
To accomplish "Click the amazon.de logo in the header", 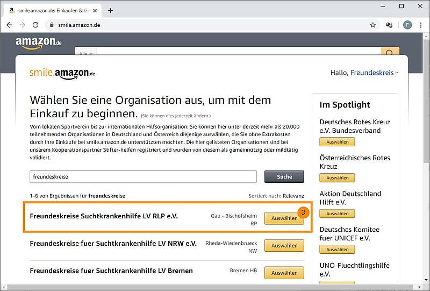I will click(38, 43).
